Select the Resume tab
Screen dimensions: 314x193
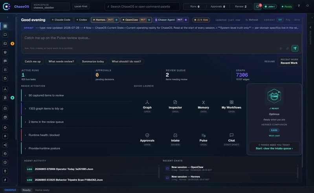pos(270,62)
